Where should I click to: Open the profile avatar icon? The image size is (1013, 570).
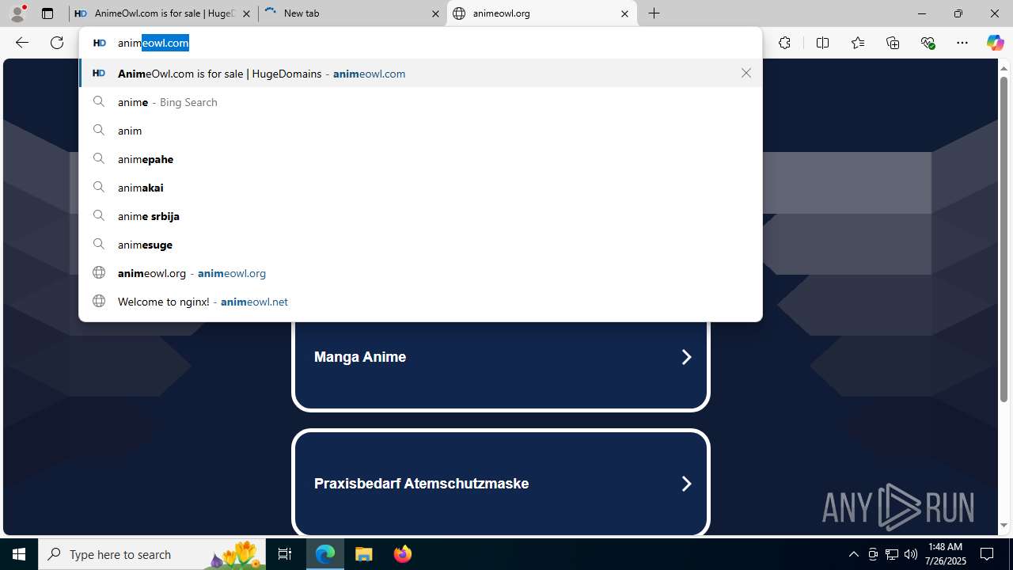(17, 13)
